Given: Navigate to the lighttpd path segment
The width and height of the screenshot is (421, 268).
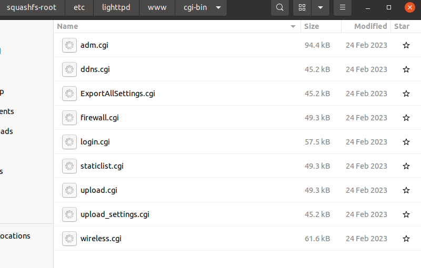Looking at the screenshot, I should (x=117, y=8).
